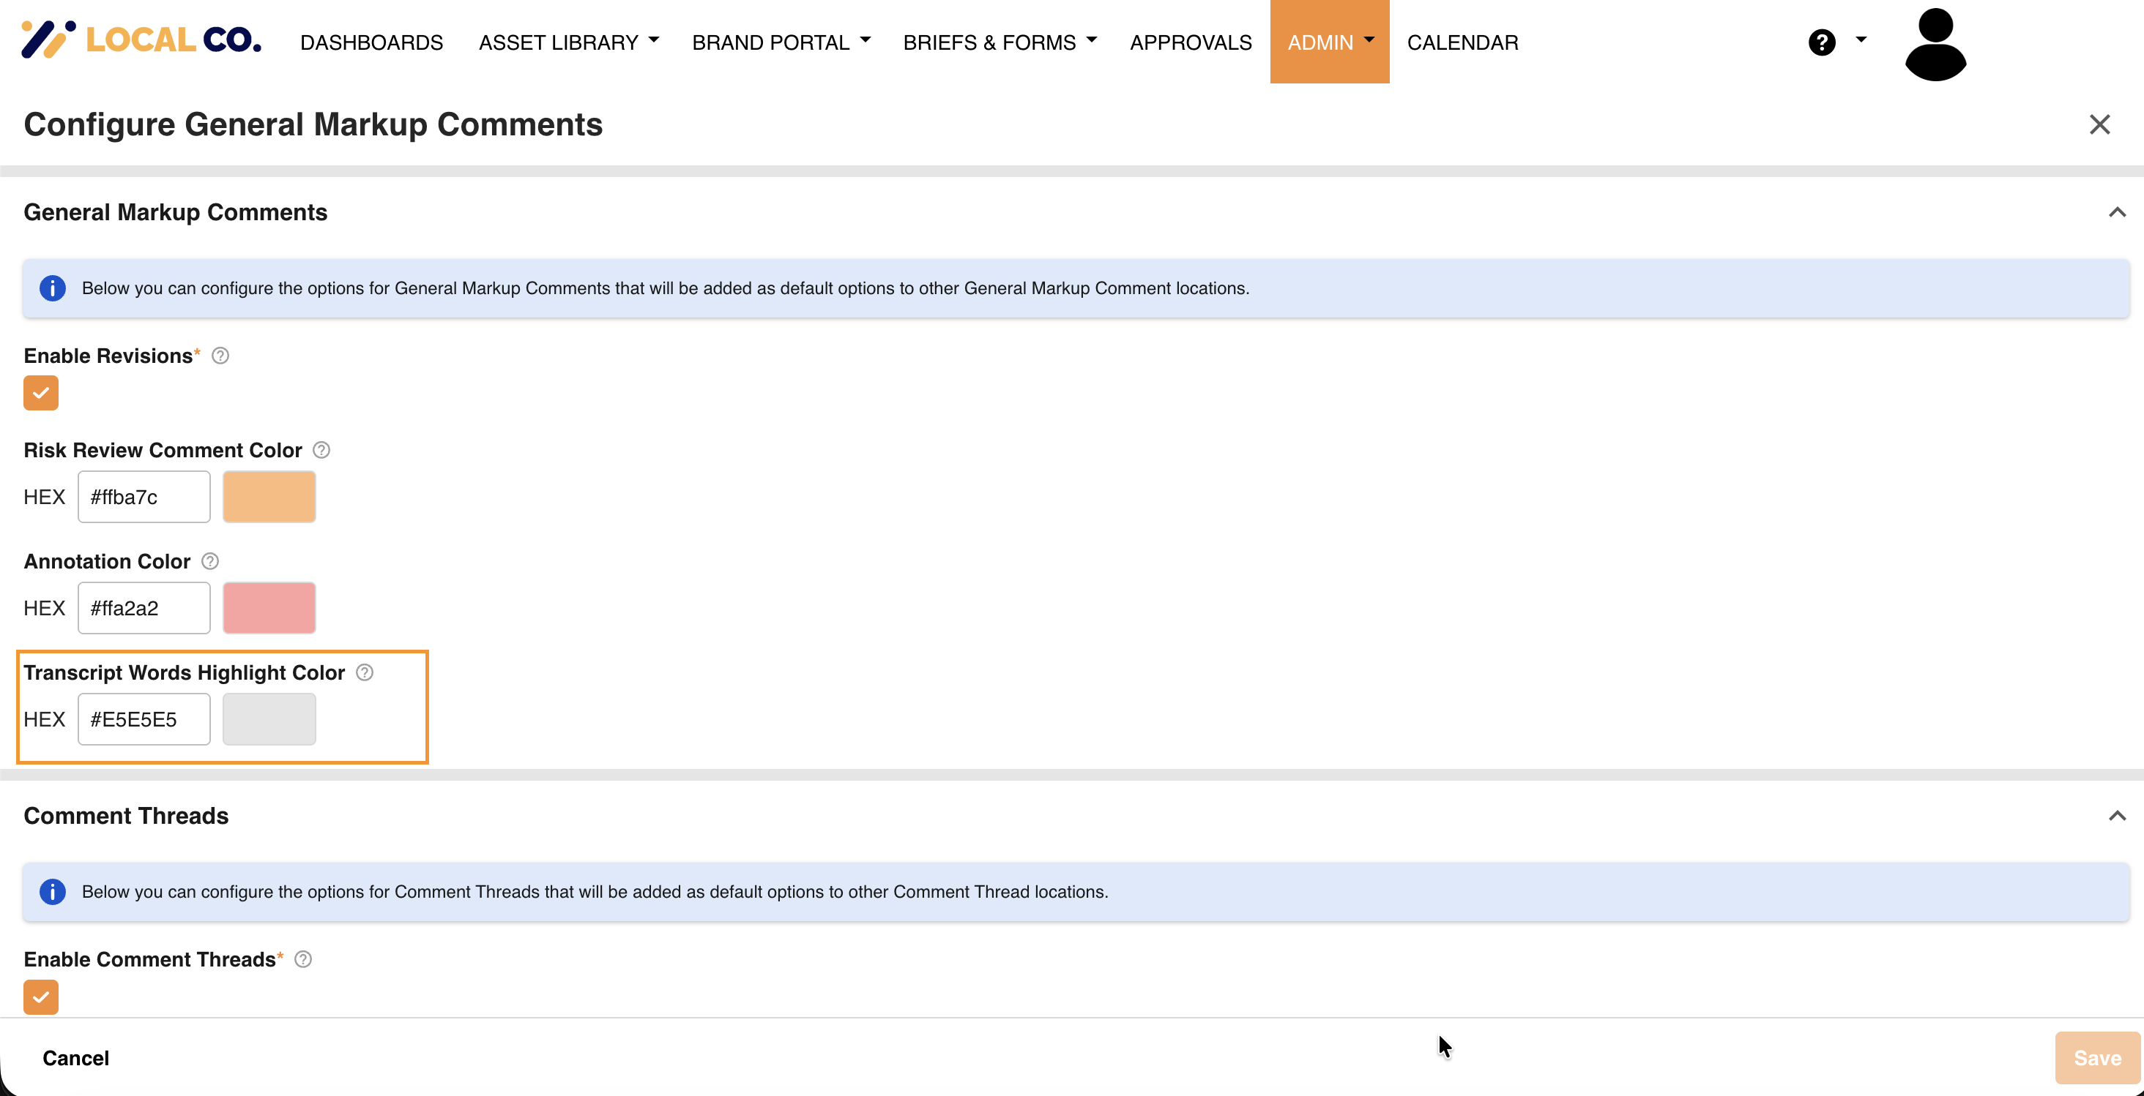Go to Dashboards in navigation

coord(371,42)
